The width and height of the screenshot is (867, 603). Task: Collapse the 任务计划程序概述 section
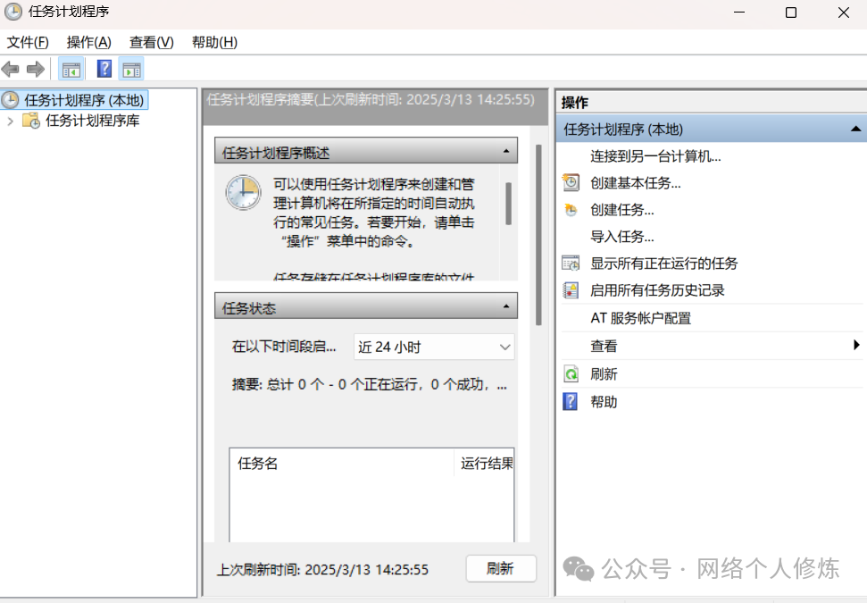(x=506, y=152)
